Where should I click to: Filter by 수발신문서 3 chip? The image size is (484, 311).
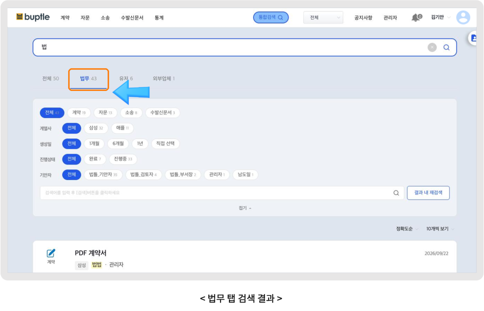(x=163, y=112)
